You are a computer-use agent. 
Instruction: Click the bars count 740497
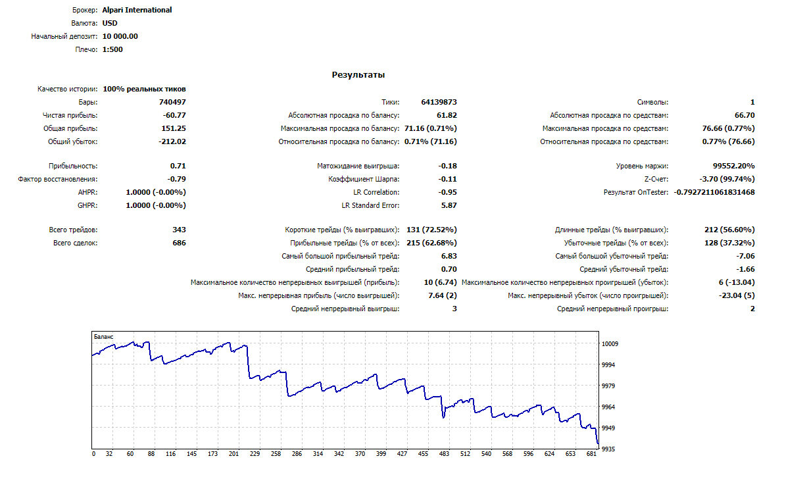[x=172, y=102]
